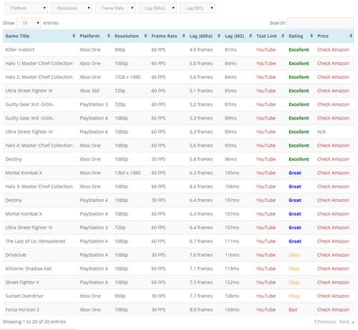Select the The Last of Us: Remastered title
Screen dimensions: 358x330
pos(35,241)
